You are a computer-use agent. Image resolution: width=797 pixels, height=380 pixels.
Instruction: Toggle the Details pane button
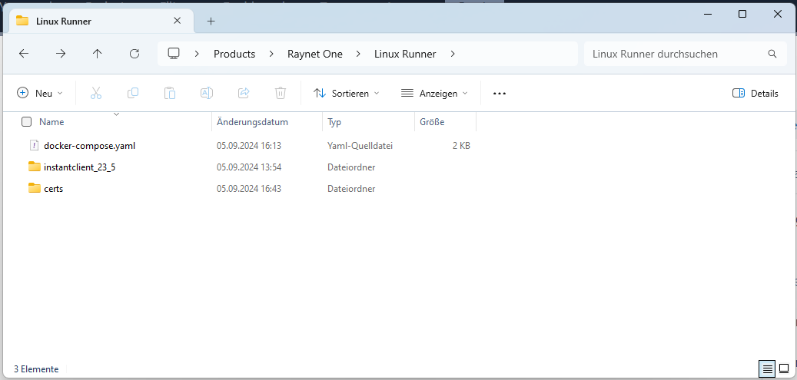coord(755,93)
